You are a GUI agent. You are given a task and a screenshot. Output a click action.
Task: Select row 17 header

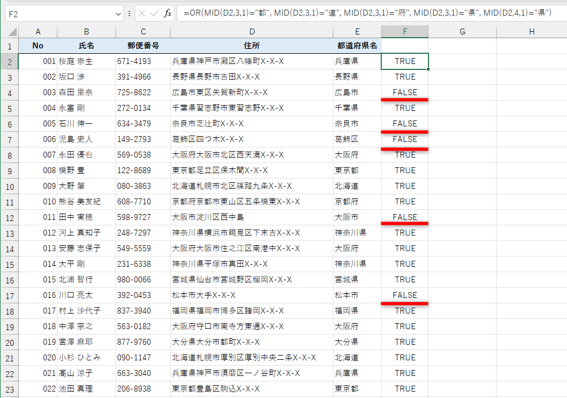coord(10,295)
